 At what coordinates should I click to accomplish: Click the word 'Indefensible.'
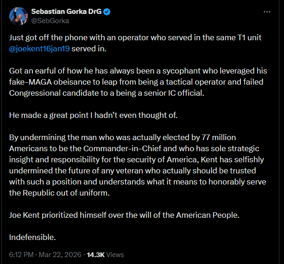pos(32,237)
